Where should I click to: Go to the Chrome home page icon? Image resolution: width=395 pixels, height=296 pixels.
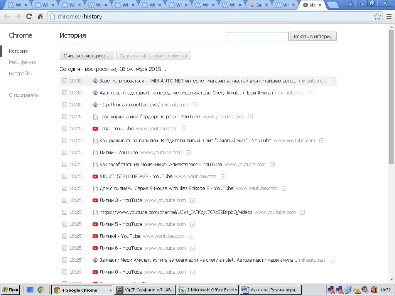pos(40,16)
